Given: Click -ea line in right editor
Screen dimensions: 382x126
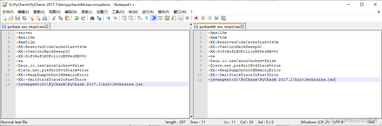Looking at the screenshot, I should [x=211, y=56].
